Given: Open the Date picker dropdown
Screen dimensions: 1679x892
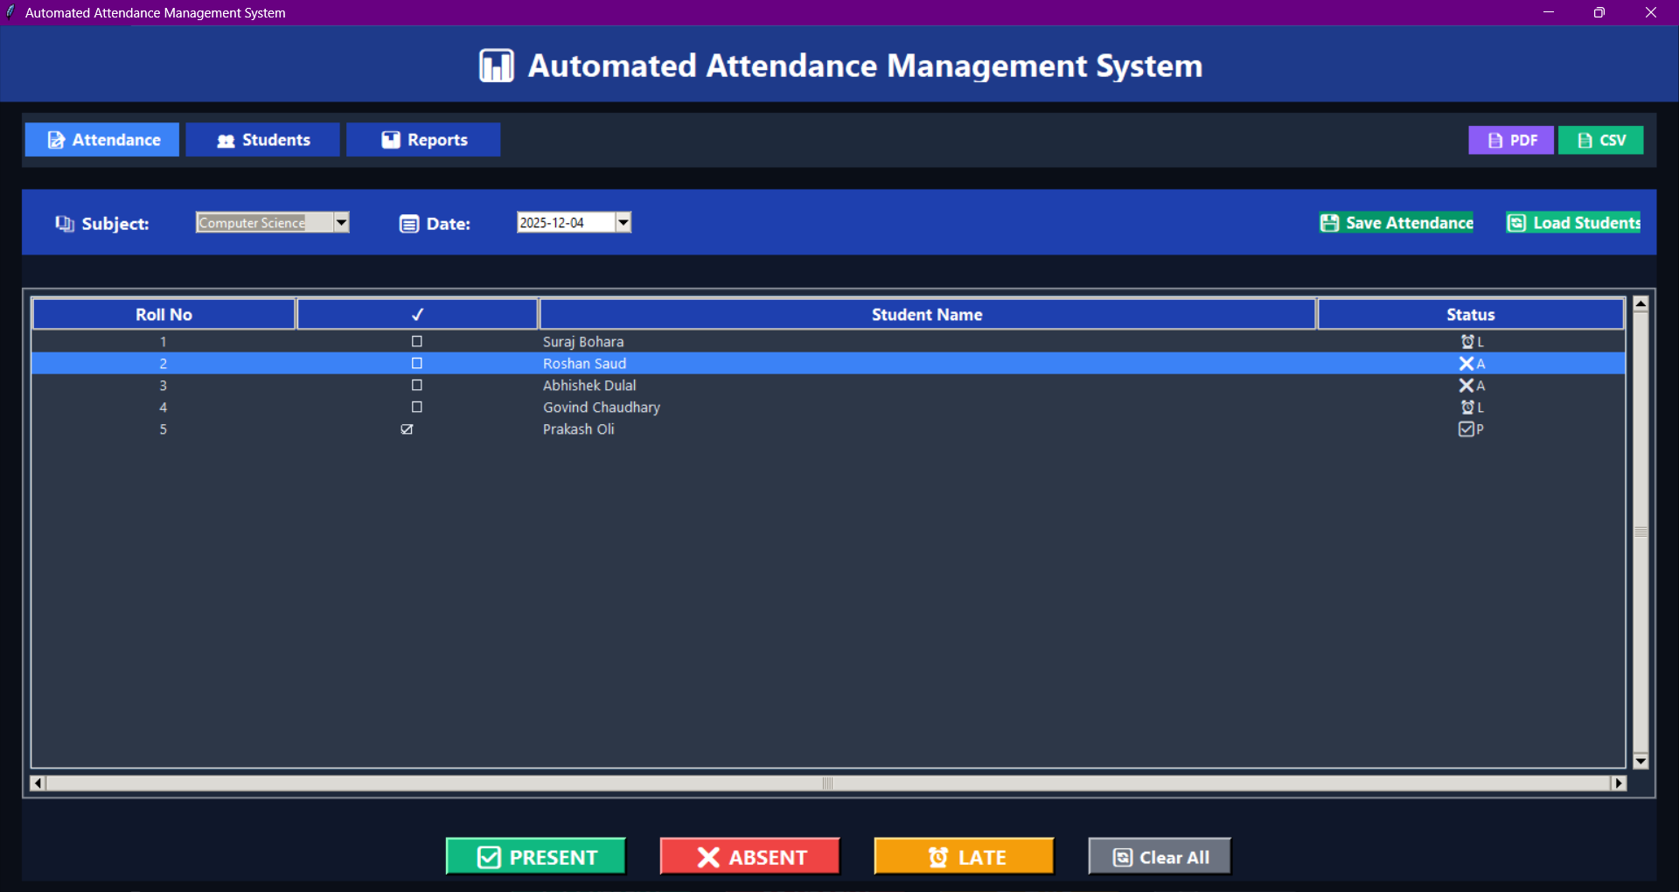Looking at the screenshot, I should click(x=623, y=222).
